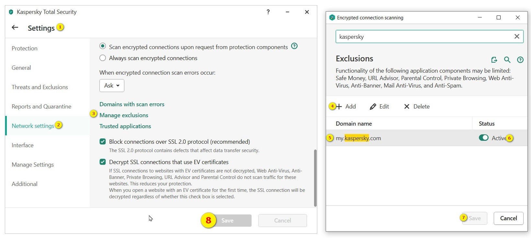The image size is (531, 238).
Task: Uncheck Decrypt SSL connections that use EV certificates
Action: pos(103,162)
